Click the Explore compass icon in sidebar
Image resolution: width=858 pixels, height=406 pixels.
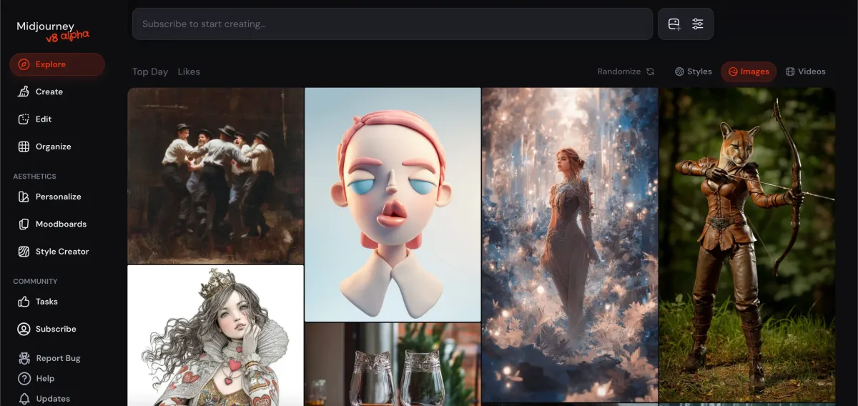pyautogui.click(x=24, y=64)
